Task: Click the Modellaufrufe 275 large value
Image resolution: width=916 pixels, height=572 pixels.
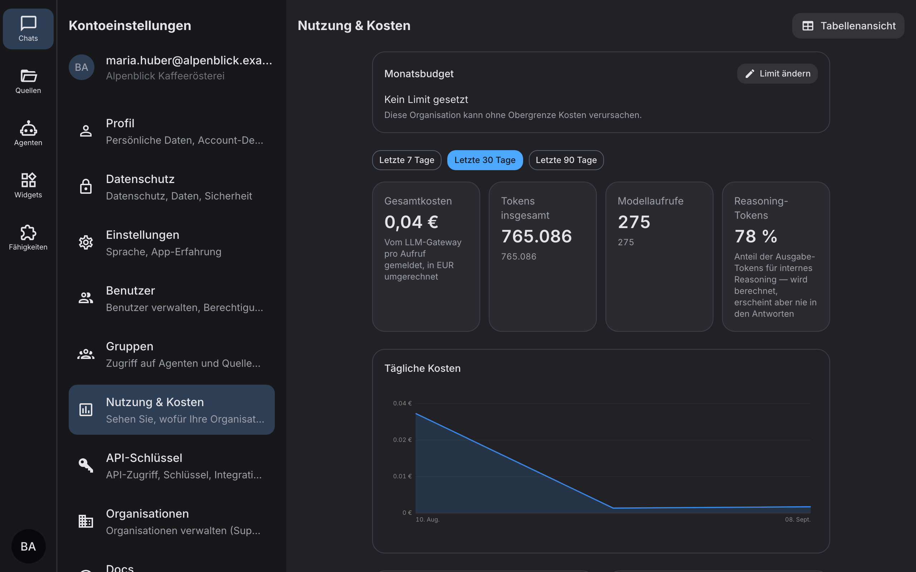Action: click(x=634, y=222)
